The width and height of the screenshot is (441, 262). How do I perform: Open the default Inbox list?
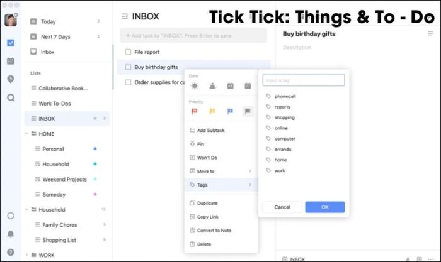pyautogui.click(x=67, y=52)
